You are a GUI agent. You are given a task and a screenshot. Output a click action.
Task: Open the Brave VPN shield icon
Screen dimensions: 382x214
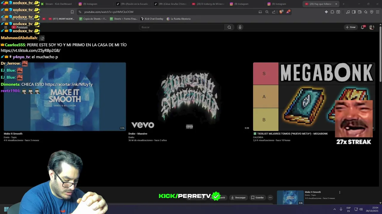click(x=372, y=12)
